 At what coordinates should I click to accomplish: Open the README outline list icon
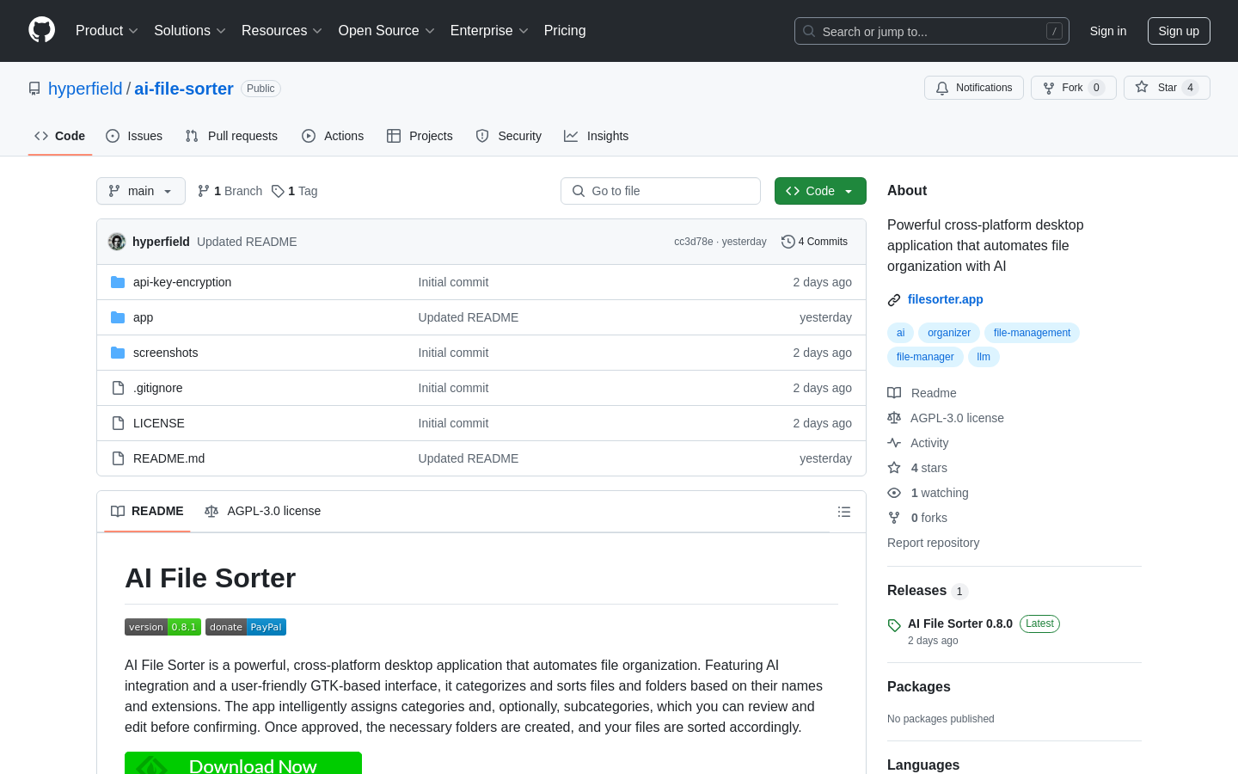click(844, 512)
